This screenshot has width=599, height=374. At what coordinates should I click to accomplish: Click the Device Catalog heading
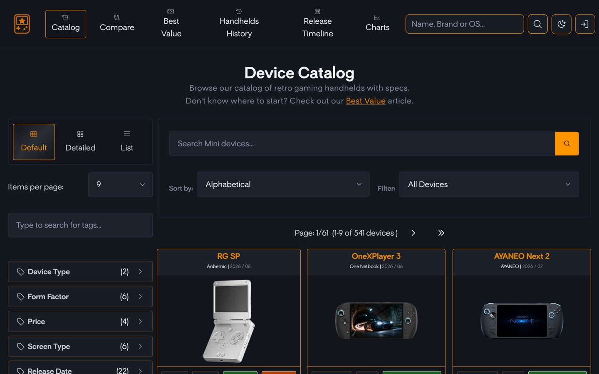coord(299,73)
